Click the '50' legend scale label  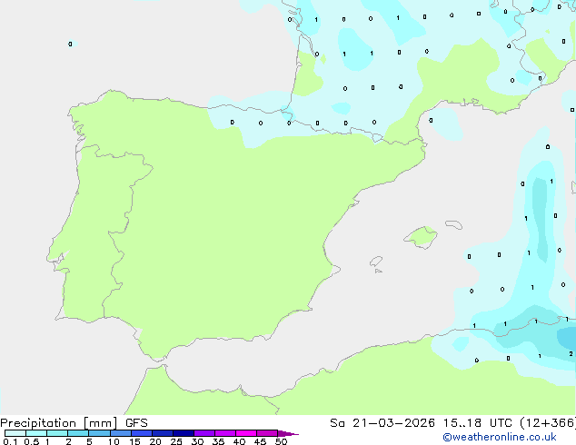coord(281,441)
